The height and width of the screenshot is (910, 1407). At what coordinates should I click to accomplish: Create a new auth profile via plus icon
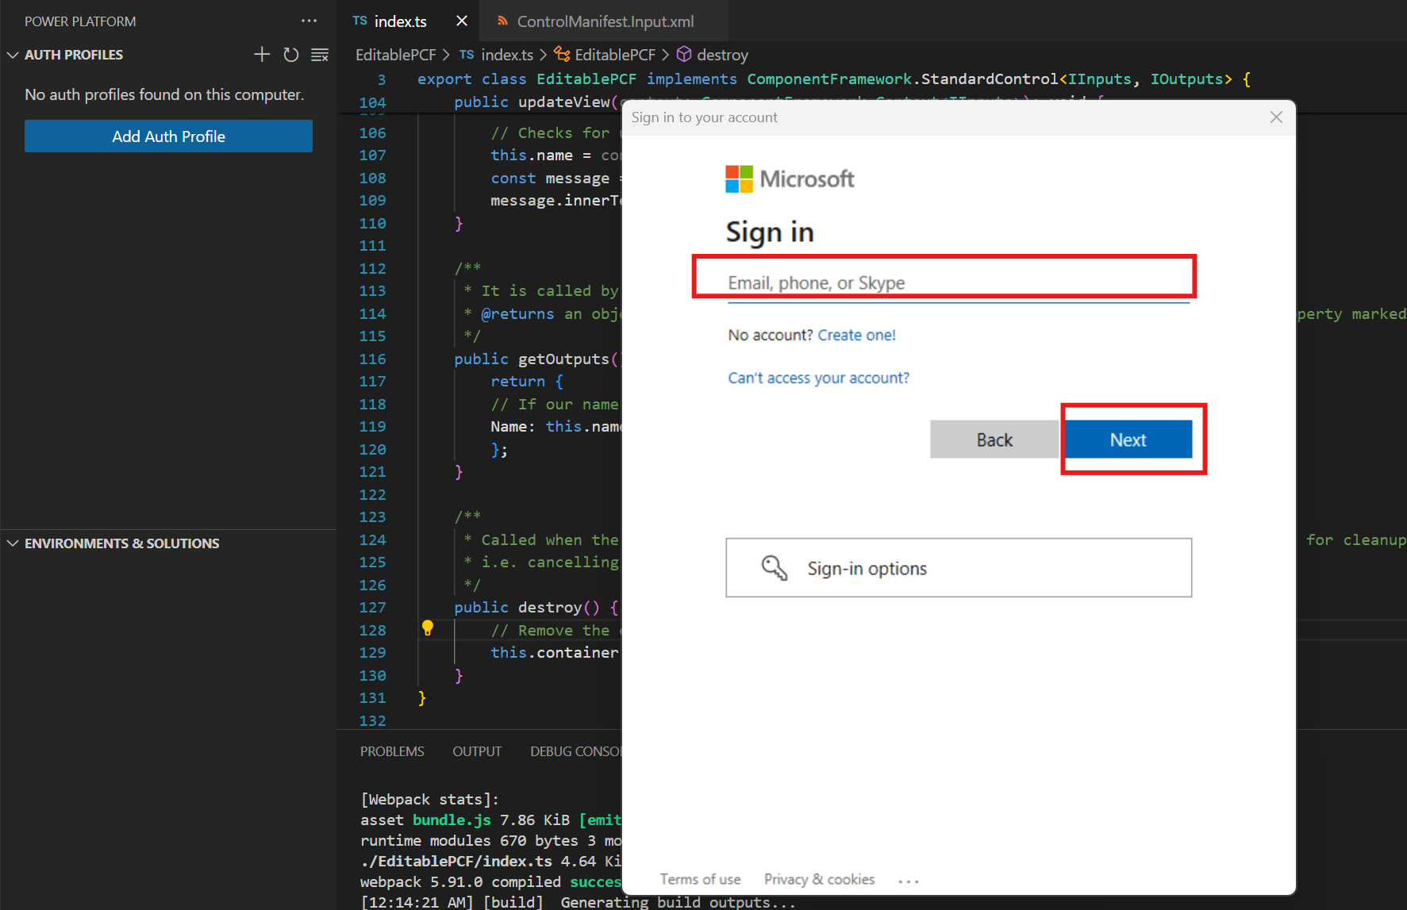click(261, 54)
